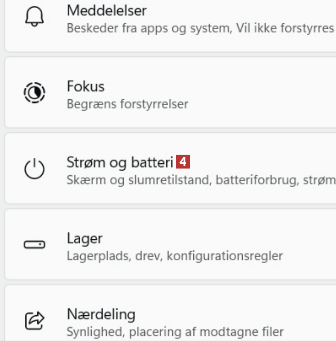Click the 'Begræns forstyrrelser' description text
This screenshot has width=336, height=341.
pyautogui.click(x=127, y=104)
